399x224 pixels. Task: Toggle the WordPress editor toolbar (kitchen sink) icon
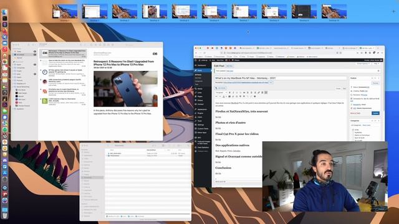coord(266,93)
